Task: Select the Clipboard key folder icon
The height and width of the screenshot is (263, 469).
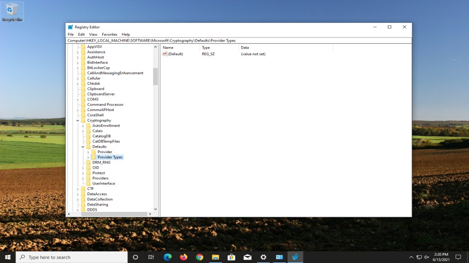Action: click(83, 89)
